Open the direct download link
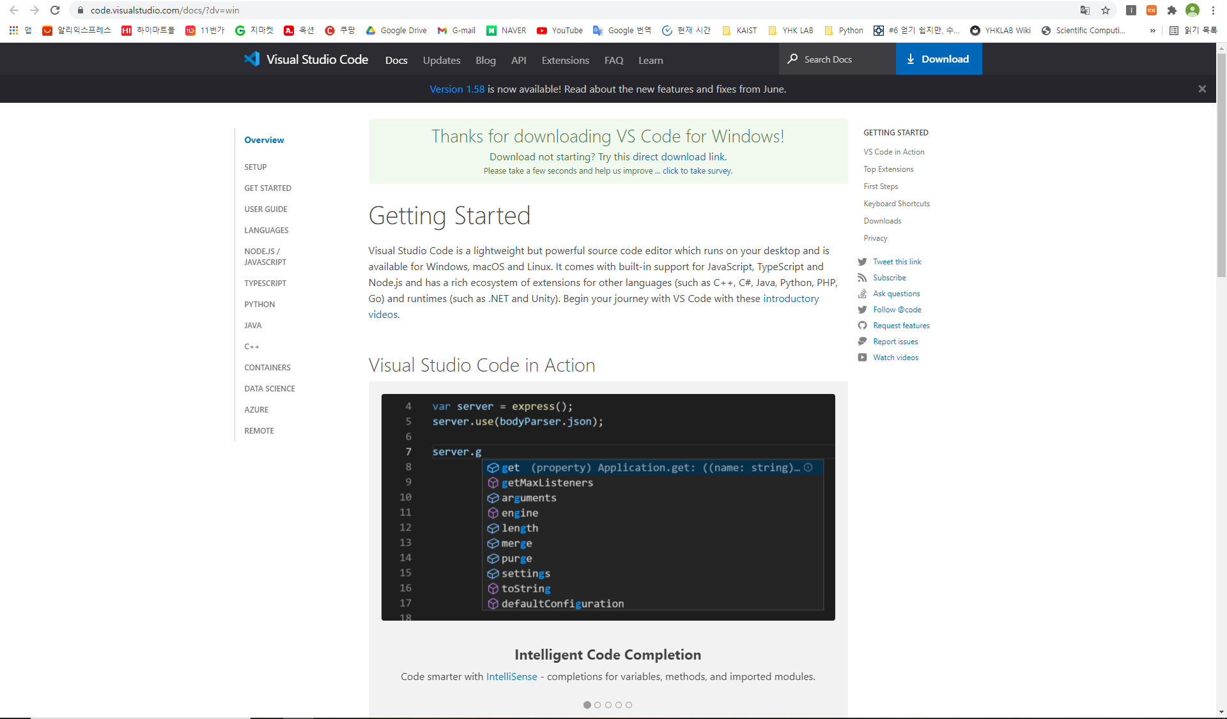Screen dimensions: 1227x719 [x=677, y=156]
